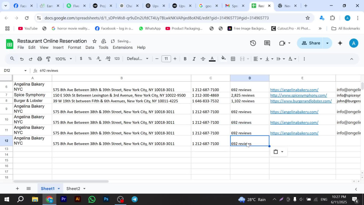Open the borders tool
The image size is (364, 205).
tap(233, 59)
